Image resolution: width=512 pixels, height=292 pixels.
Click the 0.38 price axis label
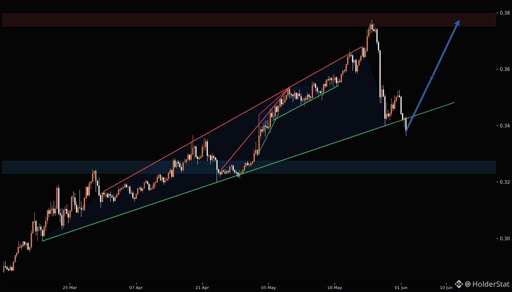505,13
